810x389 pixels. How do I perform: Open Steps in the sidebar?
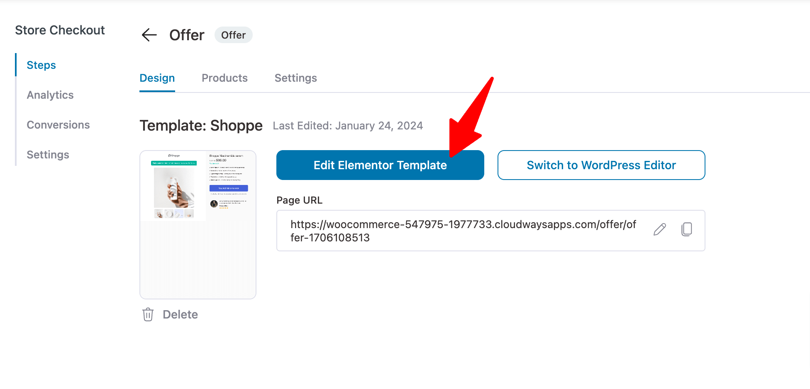(x=41, y=65)
